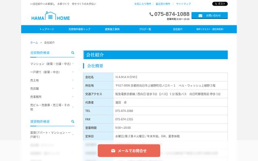Open 売買物件検索 sidebar heading

[x=40, y=53]
